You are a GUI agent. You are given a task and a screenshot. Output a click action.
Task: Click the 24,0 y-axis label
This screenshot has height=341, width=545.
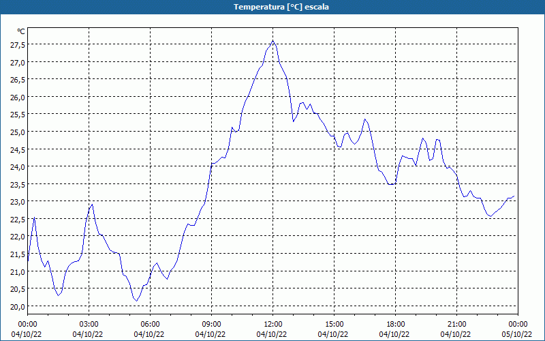pos(18,167)
